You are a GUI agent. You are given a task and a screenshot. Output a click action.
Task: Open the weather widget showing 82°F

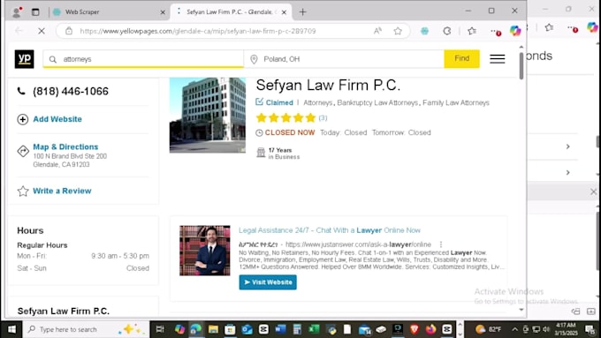pos(489,329)
